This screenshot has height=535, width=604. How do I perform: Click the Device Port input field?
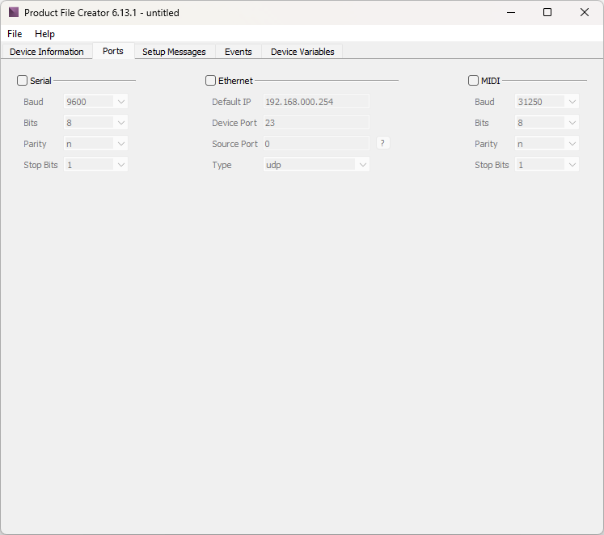315,123
